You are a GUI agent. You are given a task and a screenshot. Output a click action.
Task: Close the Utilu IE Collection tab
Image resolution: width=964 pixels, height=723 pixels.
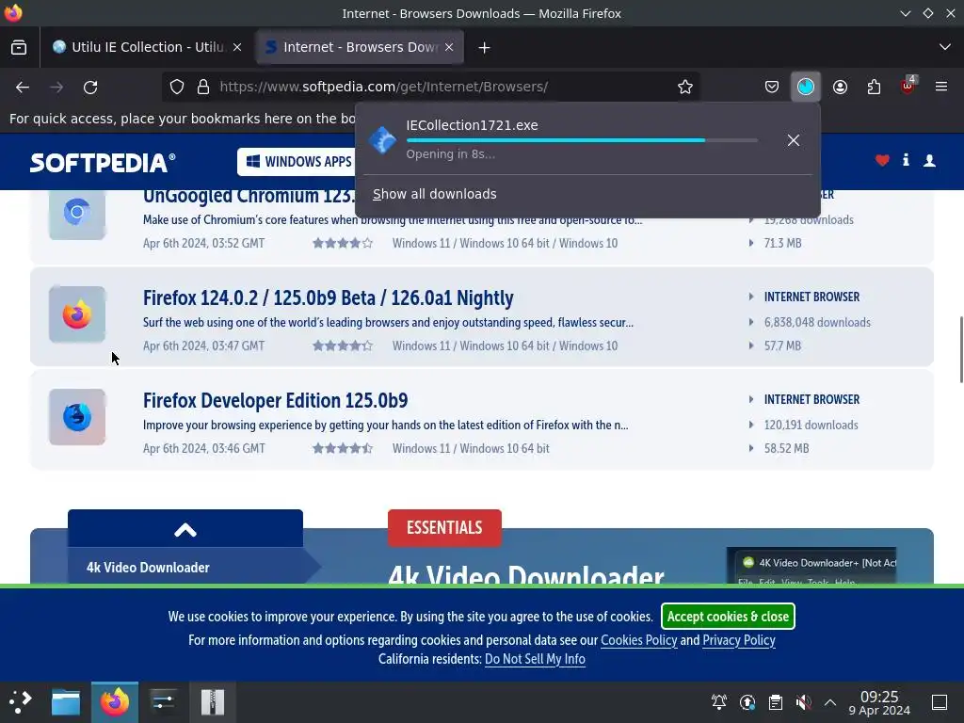click(x=237, y=47)
